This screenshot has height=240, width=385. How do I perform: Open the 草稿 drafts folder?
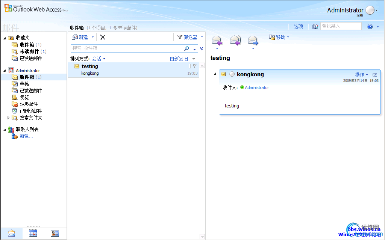[x=24, y=84]
